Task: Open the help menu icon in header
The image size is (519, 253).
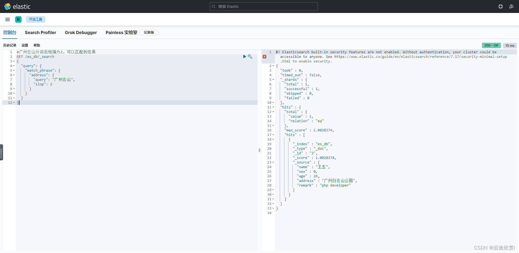Action: tap(501, 6)
